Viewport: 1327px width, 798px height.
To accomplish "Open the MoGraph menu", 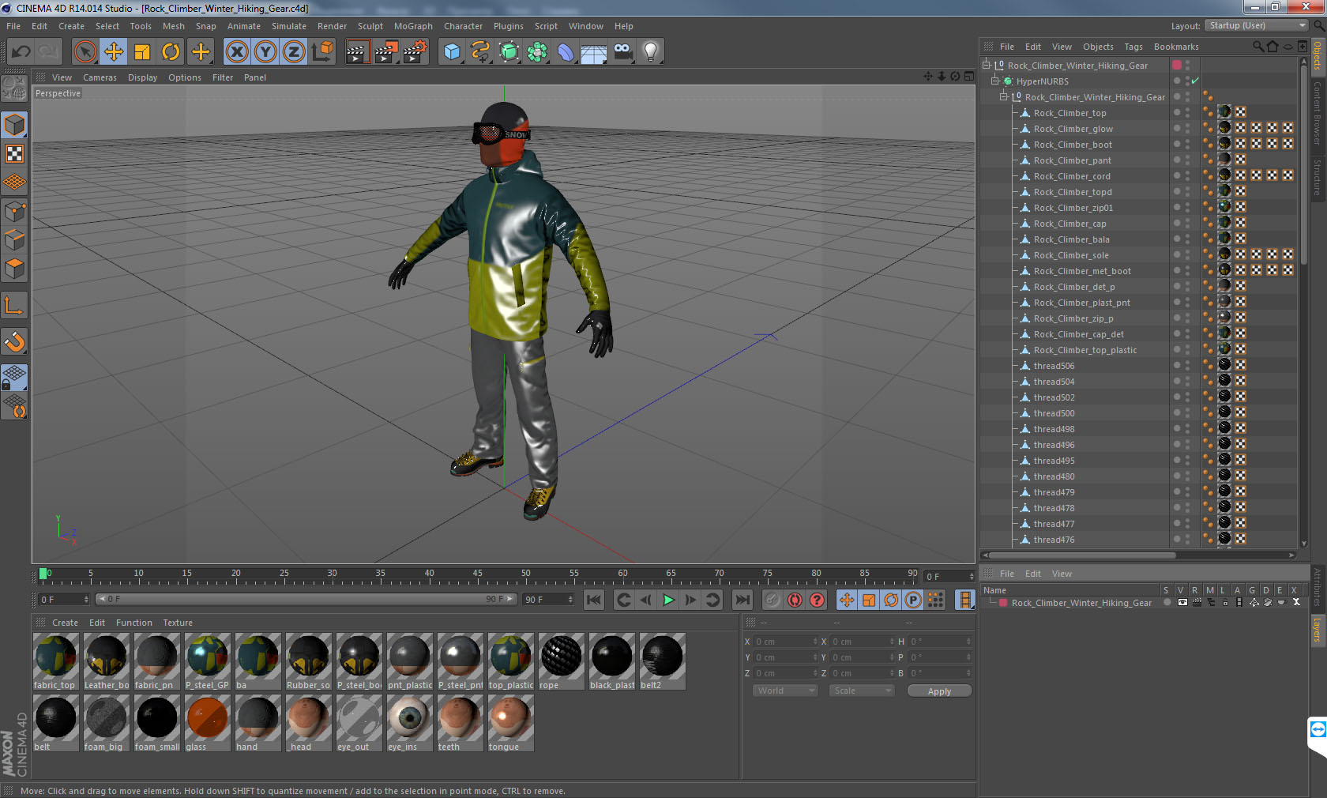I will tap(413, 26).
